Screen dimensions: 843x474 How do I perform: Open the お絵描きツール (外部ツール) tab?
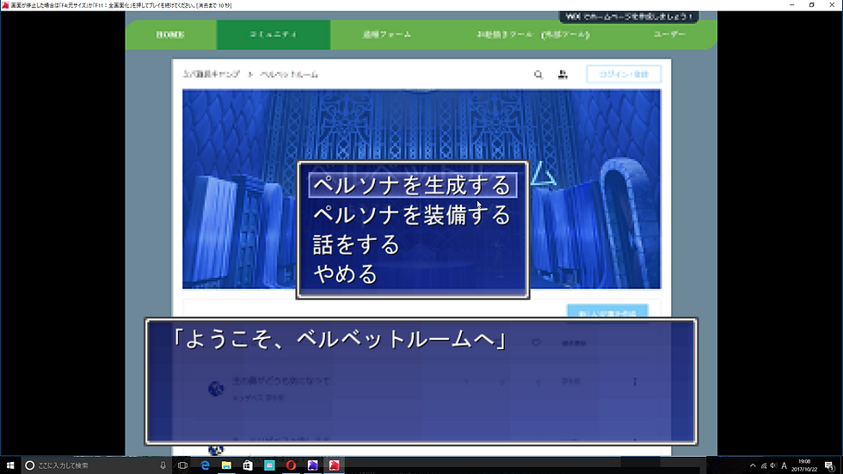pyautogui.click(x=532, y=35)
